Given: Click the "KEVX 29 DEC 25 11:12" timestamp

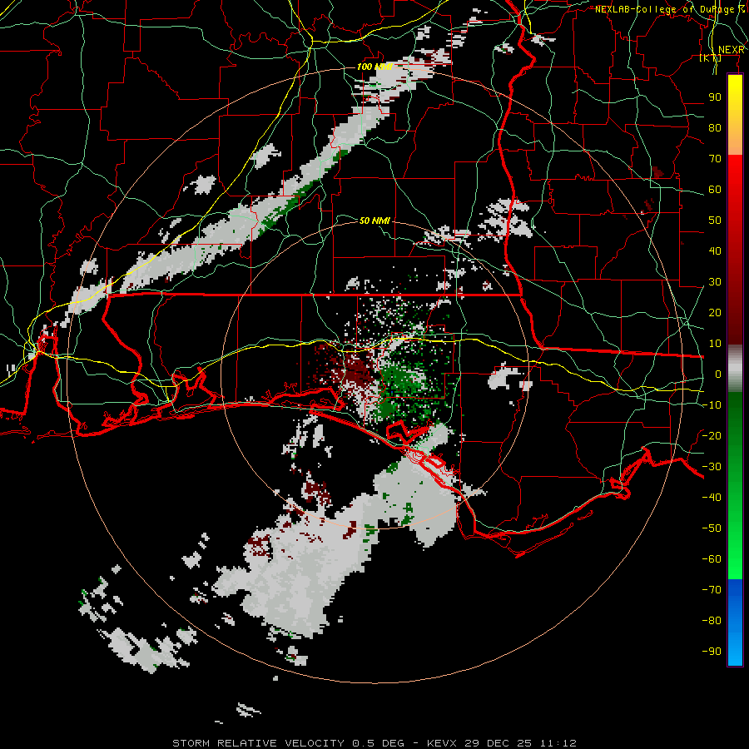Looking at the screenshot, I should [502, 743].
